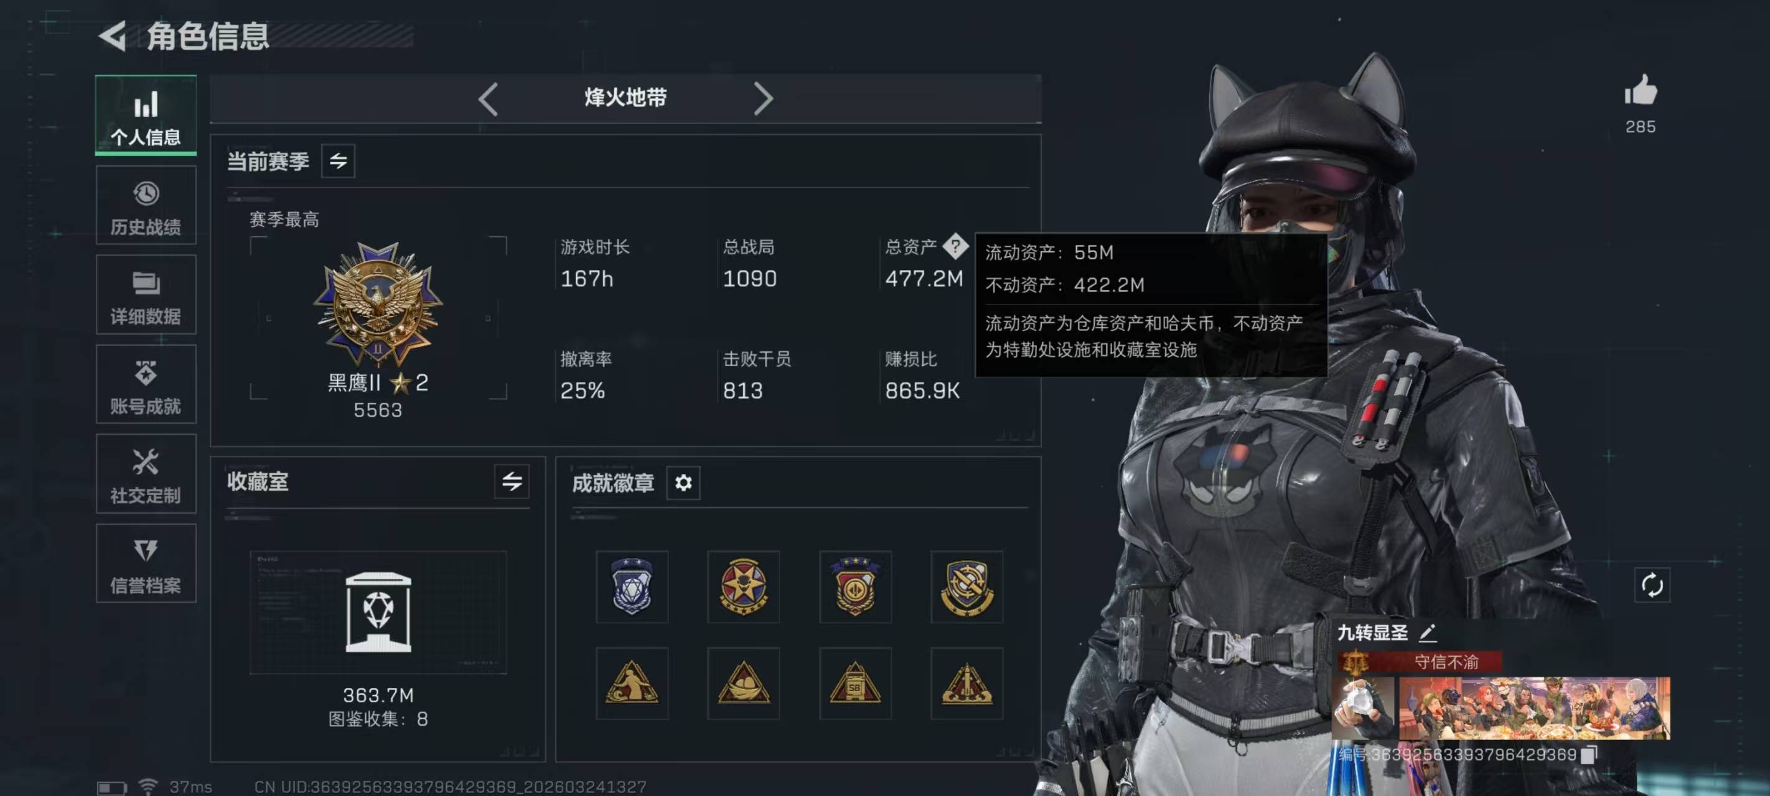The image size is (1770, 796).
Task: Click the profile banner image thumbnail
Action: [1534, 708]
